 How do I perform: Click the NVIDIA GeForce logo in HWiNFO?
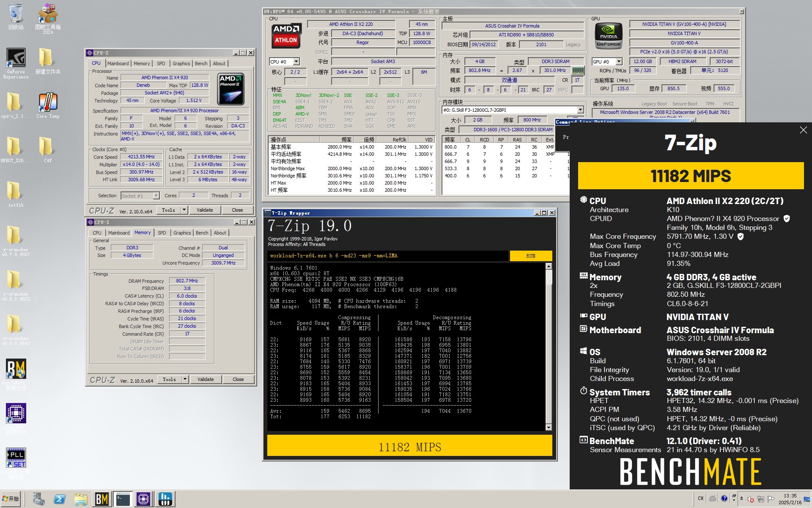(609, 36)
